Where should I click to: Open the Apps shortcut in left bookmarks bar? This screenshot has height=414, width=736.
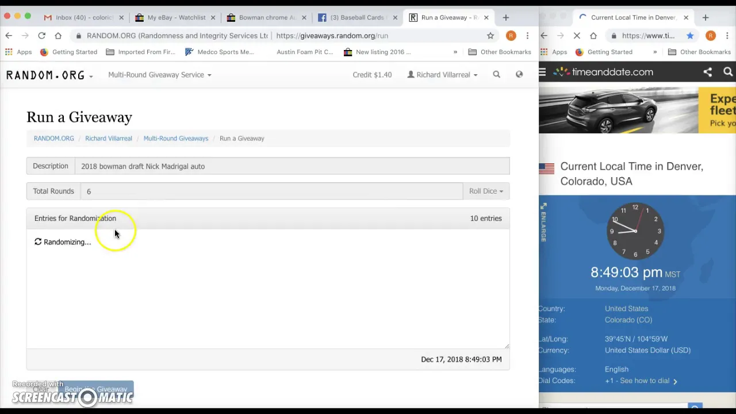(18, 52)
